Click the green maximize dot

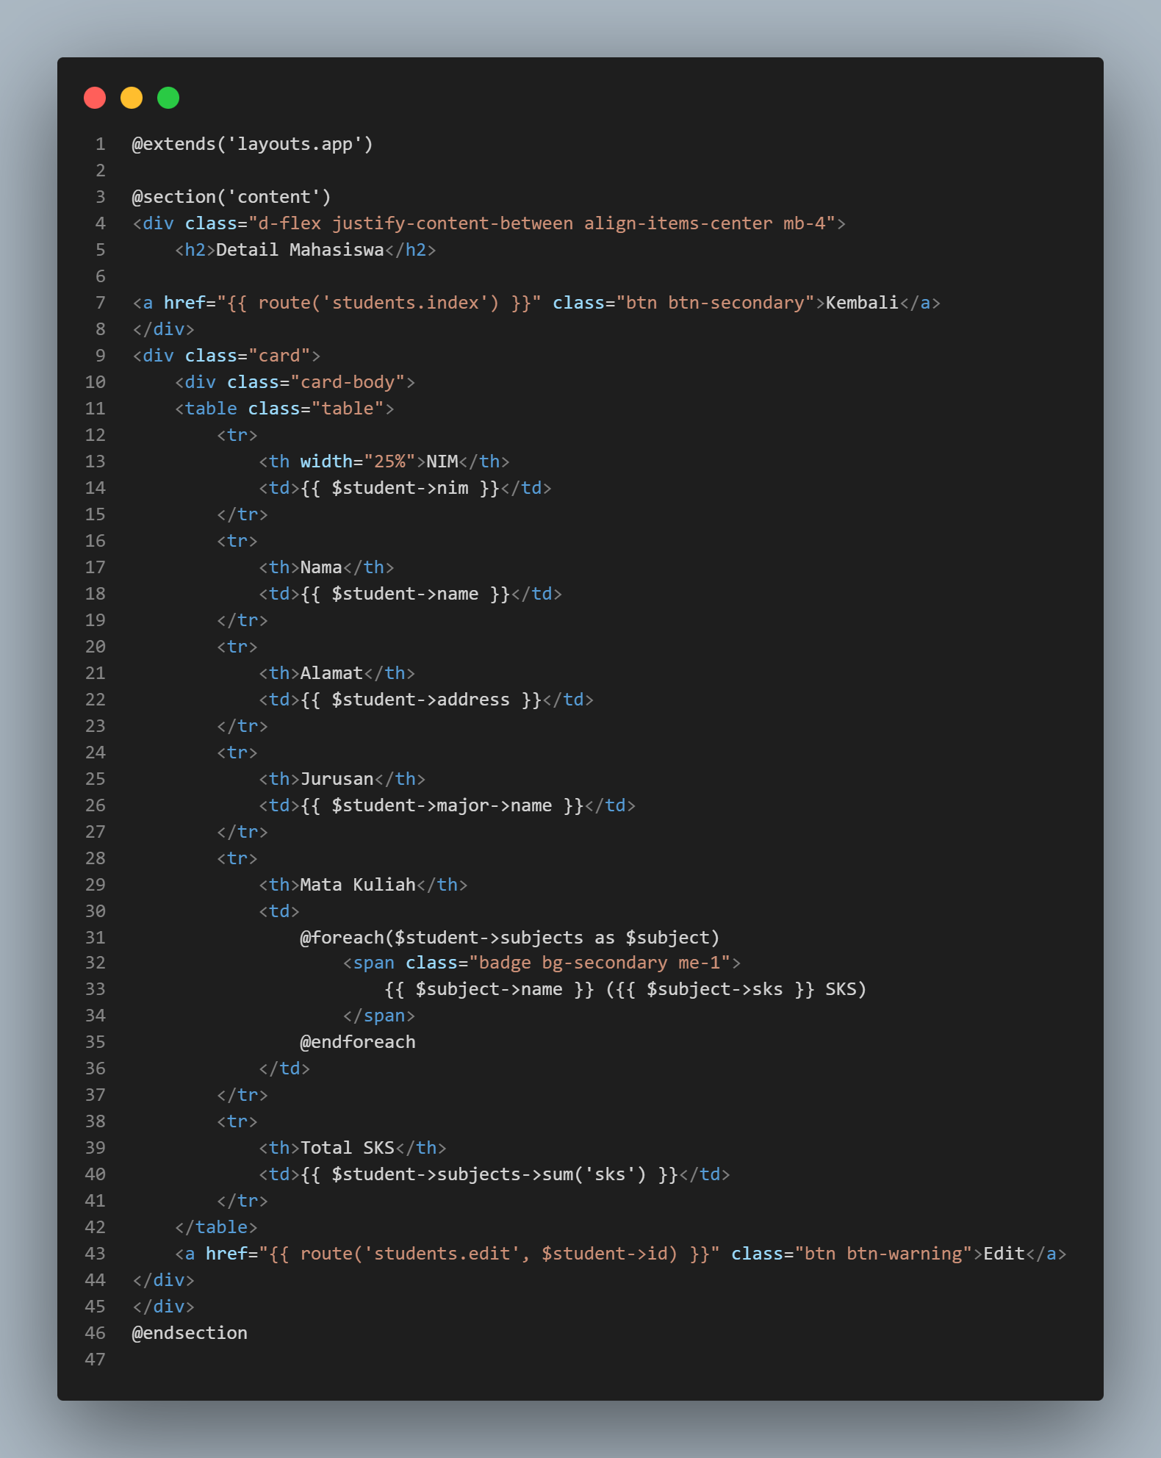[x=168, y=98]
